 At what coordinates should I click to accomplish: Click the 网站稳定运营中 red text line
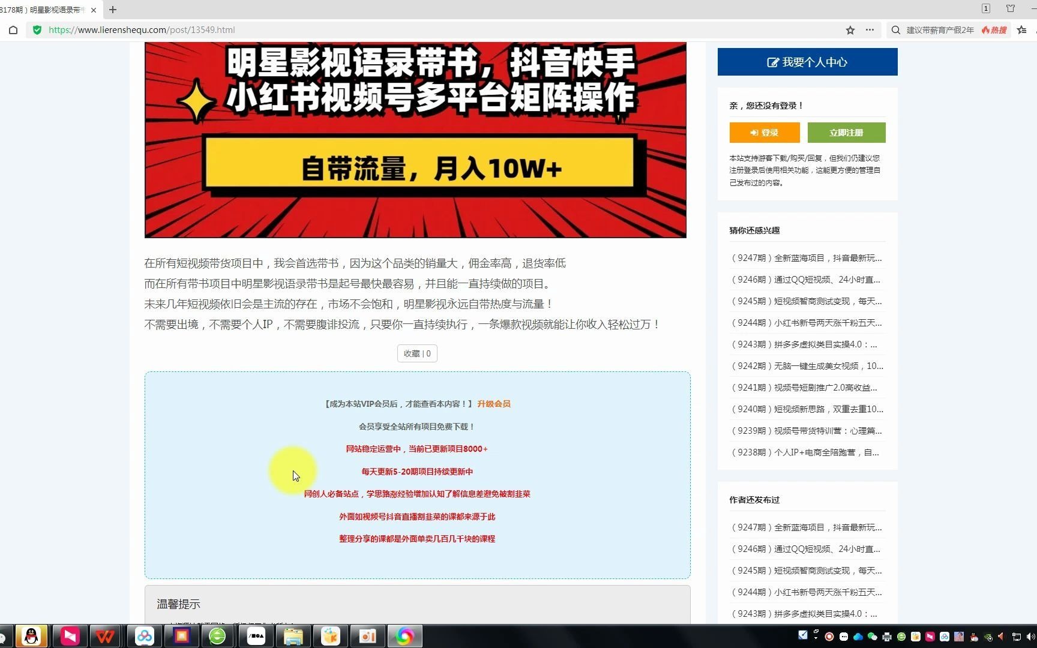417,449
